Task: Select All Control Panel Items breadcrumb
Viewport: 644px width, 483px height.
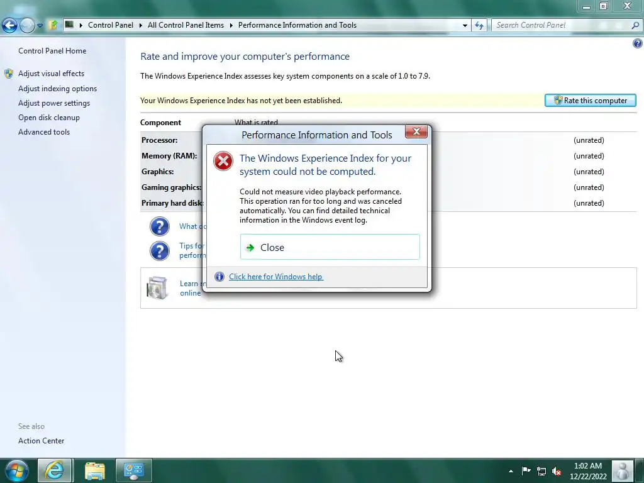Action: click(x=186, y=25)
